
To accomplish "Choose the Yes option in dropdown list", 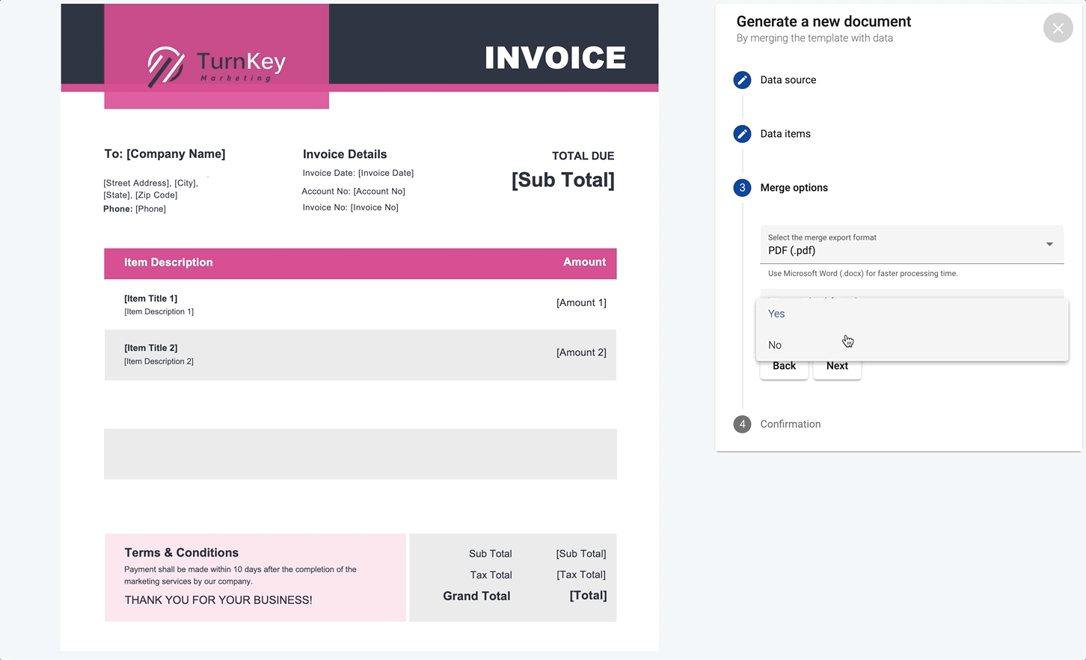I will click(x=912, y=314).
